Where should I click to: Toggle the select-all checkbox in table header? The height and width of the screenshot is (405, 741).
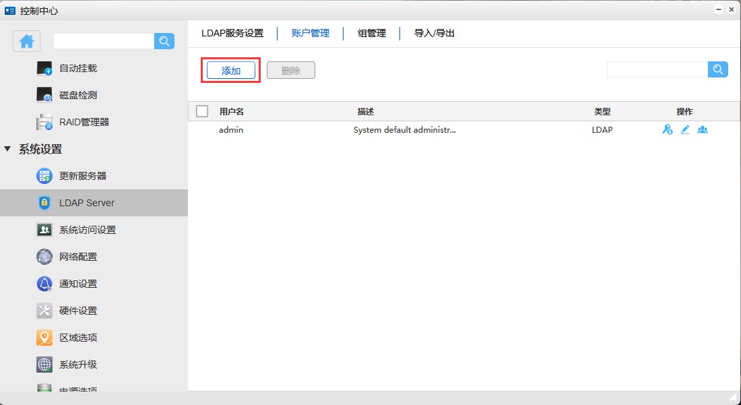click(202, 111)
